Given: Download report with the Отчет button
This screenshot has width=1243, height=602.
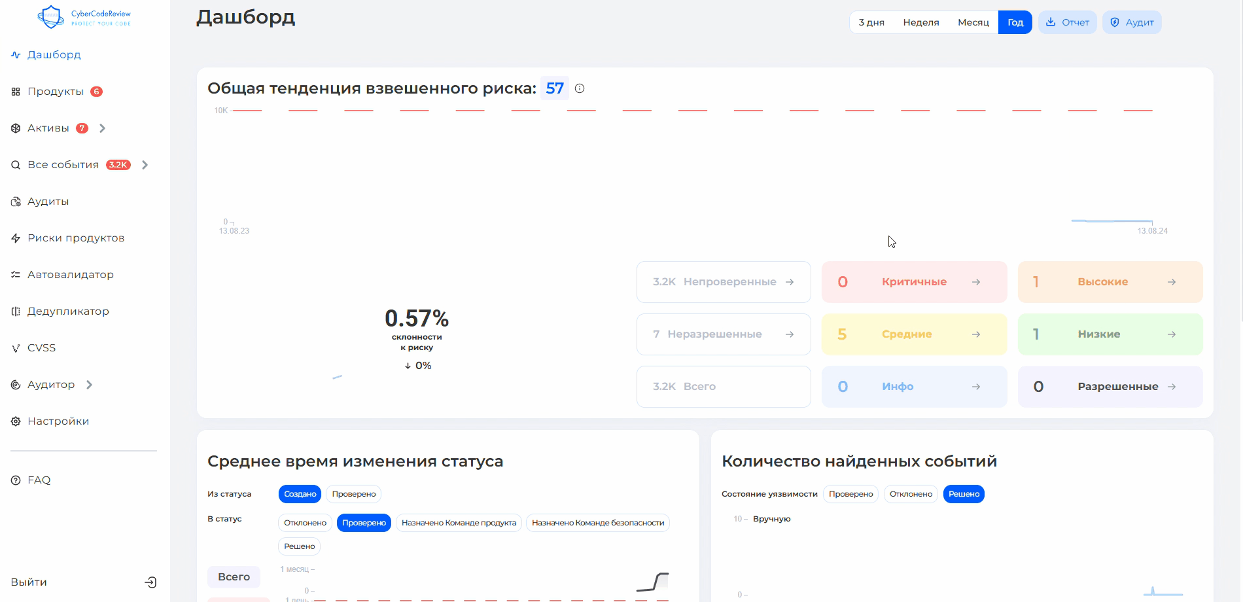Looking at the screenshot, I should tap(1067, 22).
